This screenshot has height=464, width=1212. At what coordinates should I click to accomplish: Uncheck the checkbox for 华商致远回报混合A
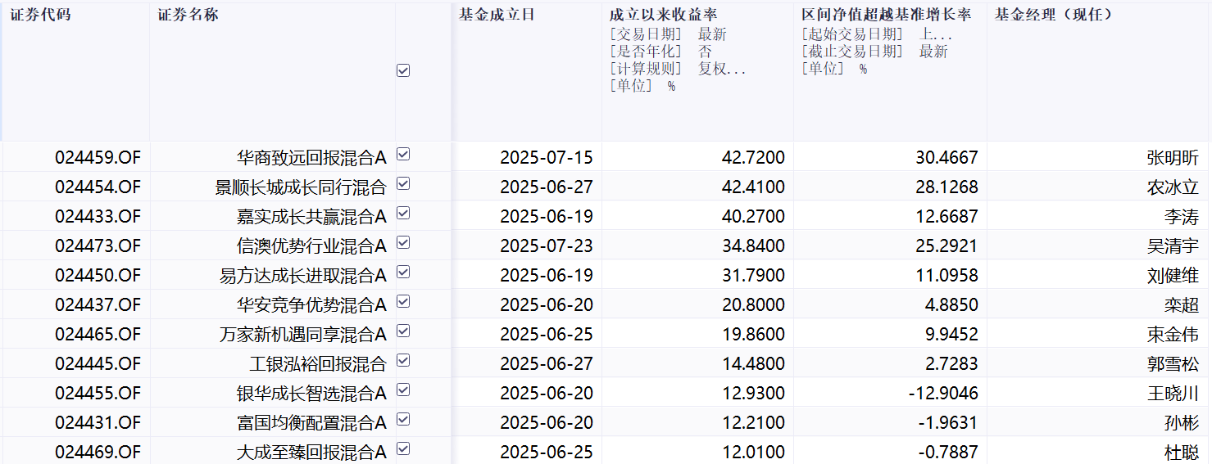pyautogui.click(x=403, y=155)
